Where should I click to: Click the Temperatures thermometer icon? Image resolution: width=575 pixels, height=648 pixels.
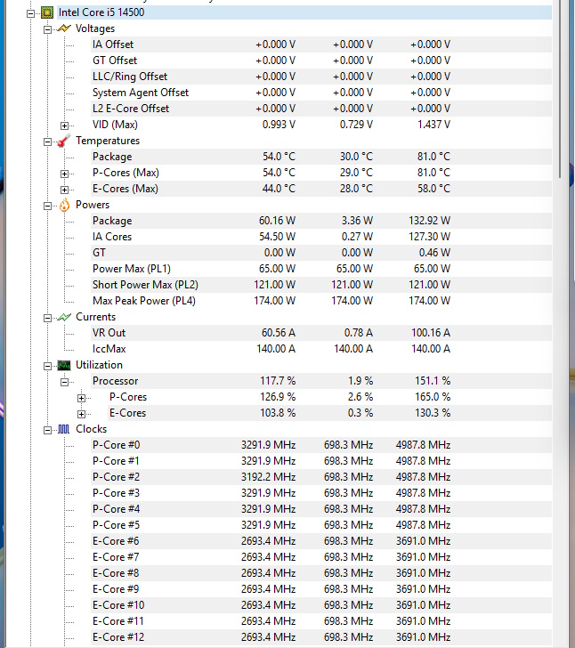[63, 141]
